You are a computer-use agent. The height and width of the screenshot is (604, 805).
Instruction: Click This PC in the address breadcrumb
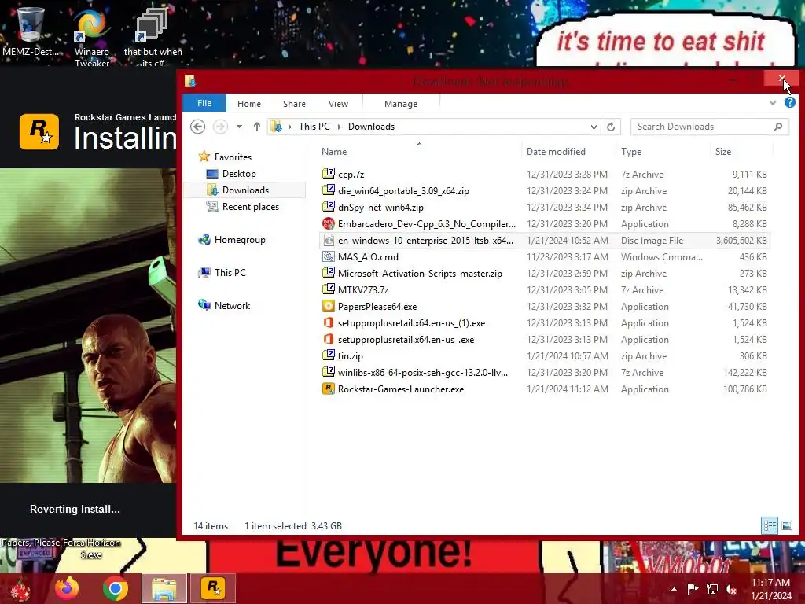314,127
